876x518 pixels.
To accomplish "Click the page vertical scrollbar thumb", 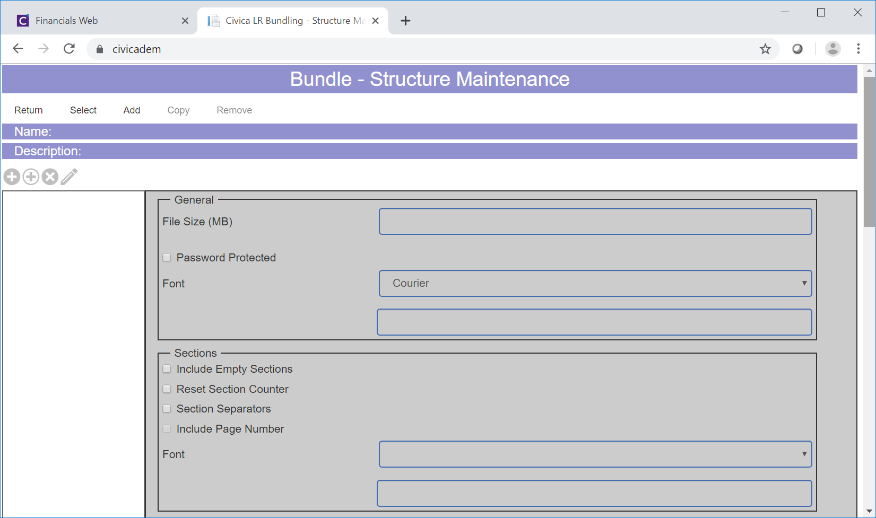I will click(x=869, y=152).
